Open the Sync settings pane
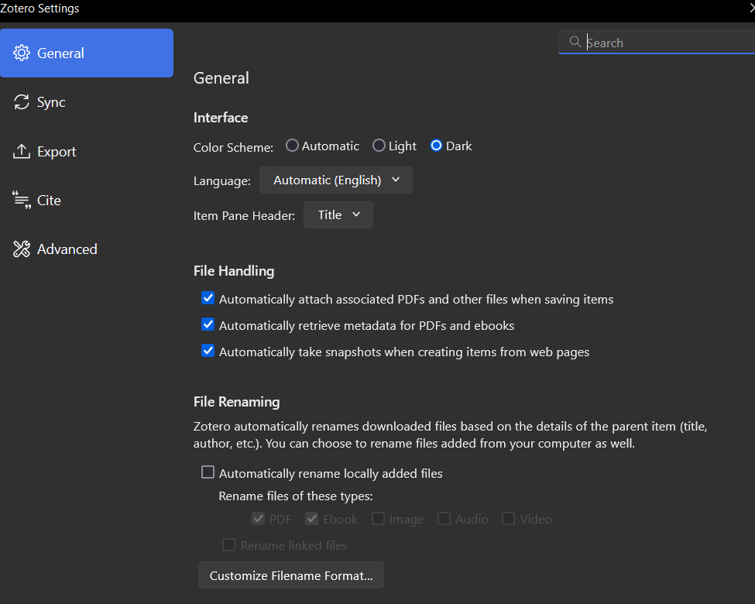The image size is (755, 604). click(87, 102)
